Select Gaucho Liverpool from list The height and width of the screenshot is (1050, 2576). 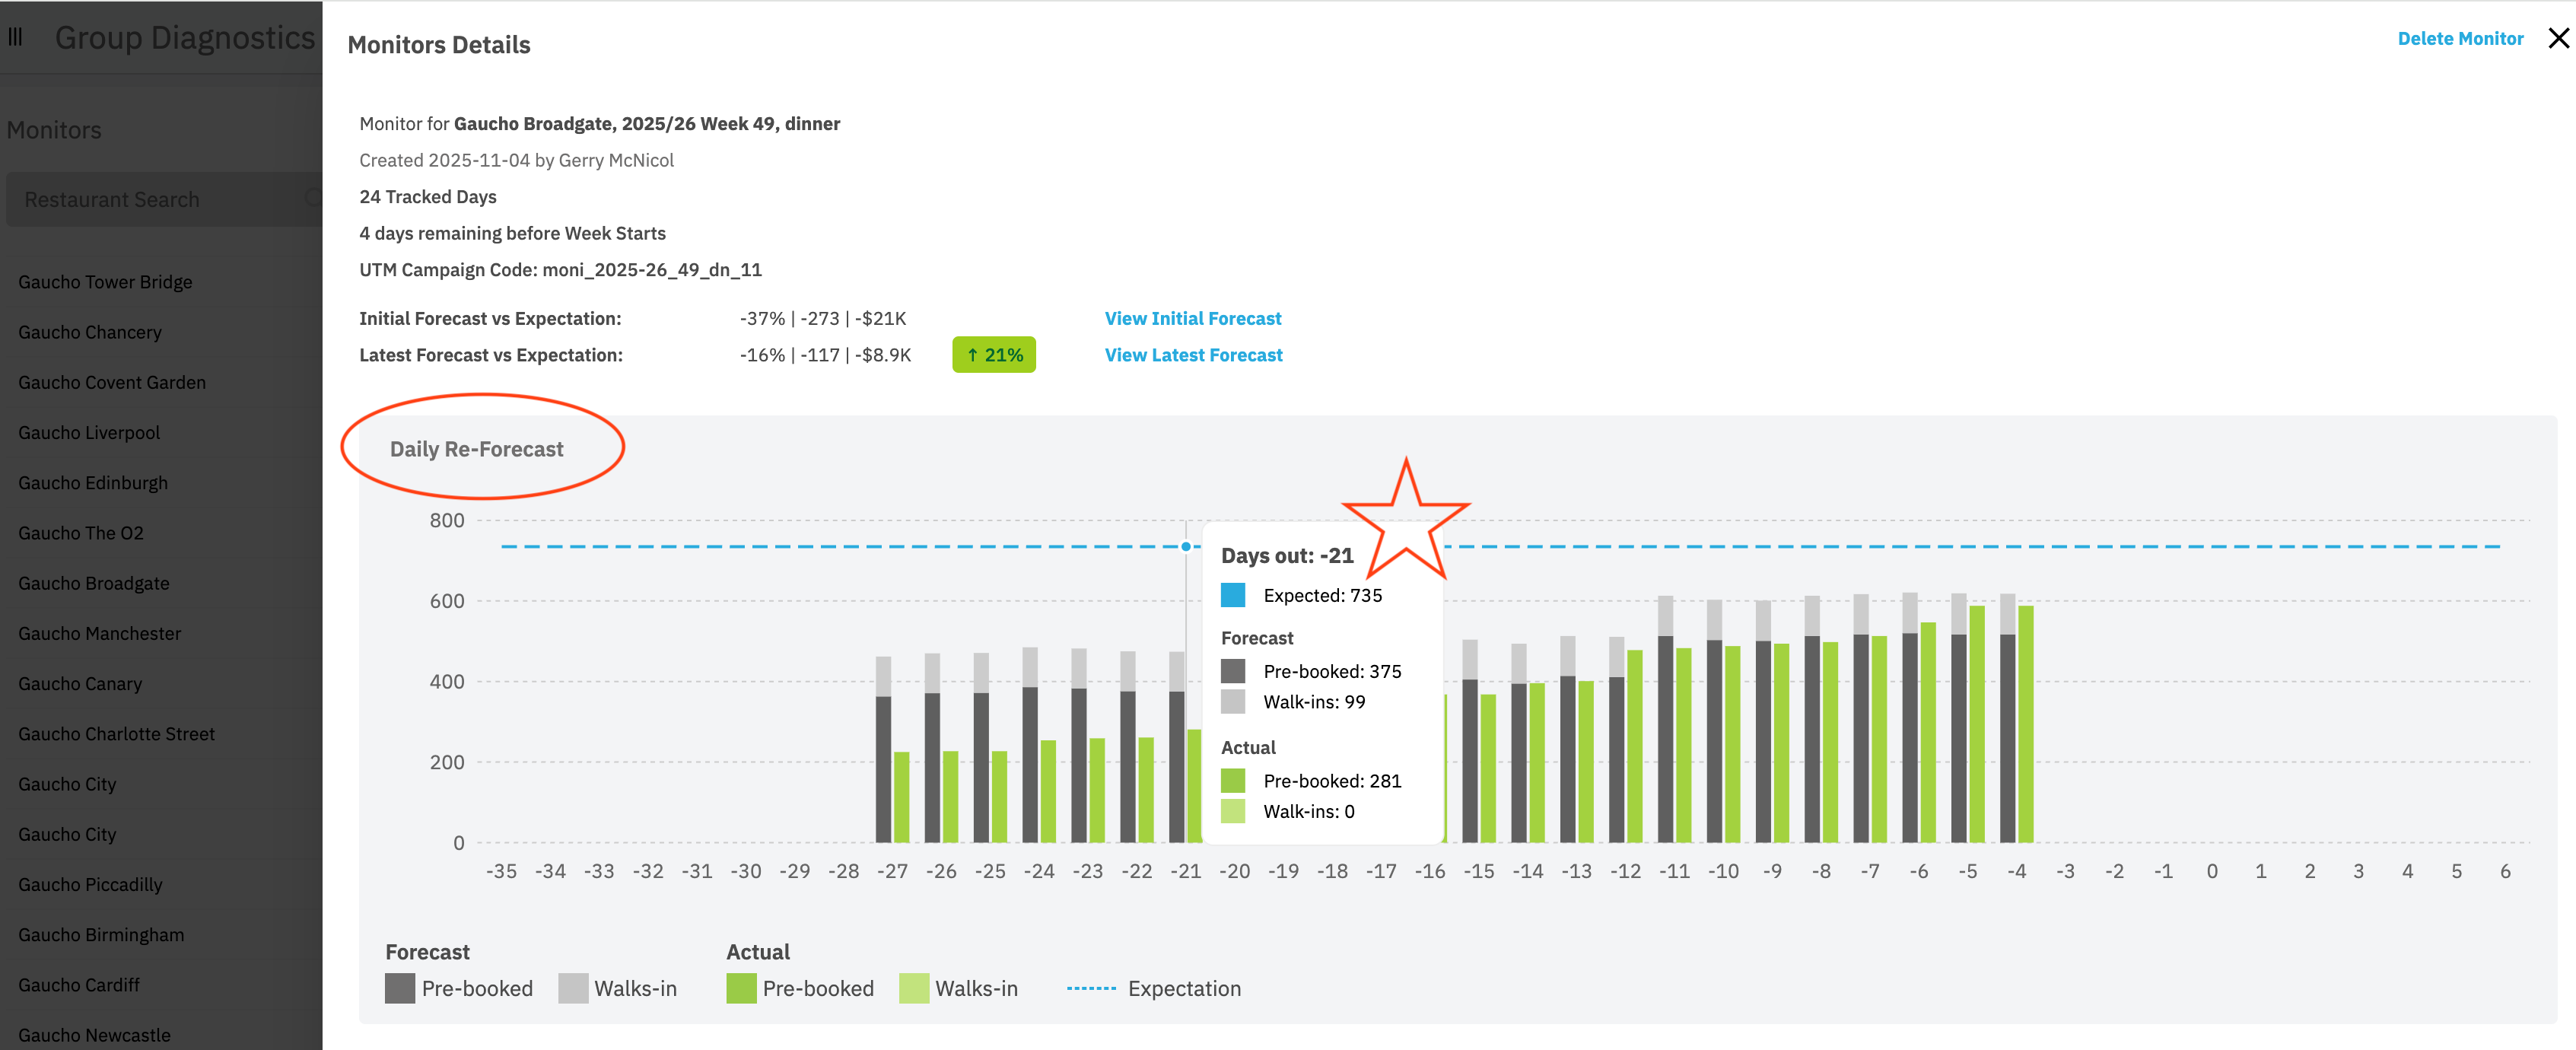89,432
